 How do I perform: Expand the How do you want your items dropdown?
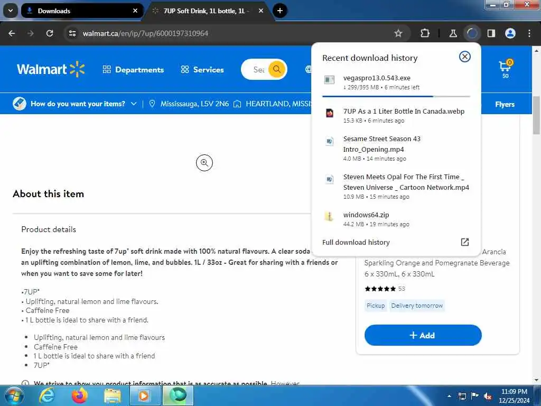[75, 104]
